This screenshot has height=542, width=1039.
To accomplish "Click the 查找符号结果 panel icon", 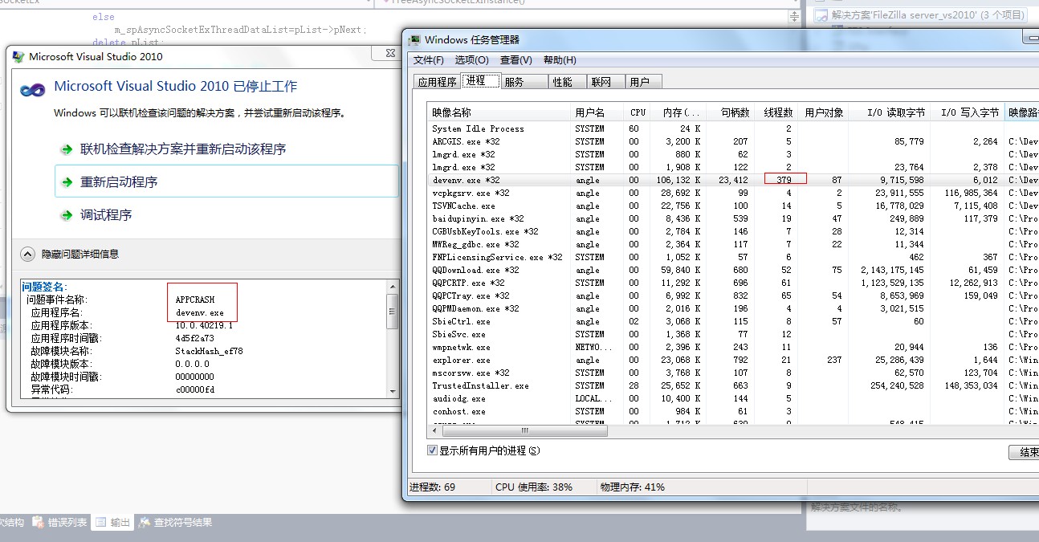I will [x=145, y=523].
